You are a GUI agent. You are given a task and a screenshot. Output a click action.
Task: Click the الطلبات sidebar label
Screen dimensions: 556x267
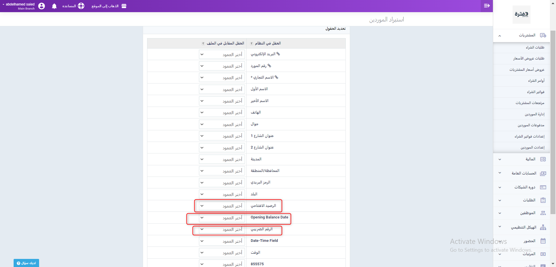point(529,200)
